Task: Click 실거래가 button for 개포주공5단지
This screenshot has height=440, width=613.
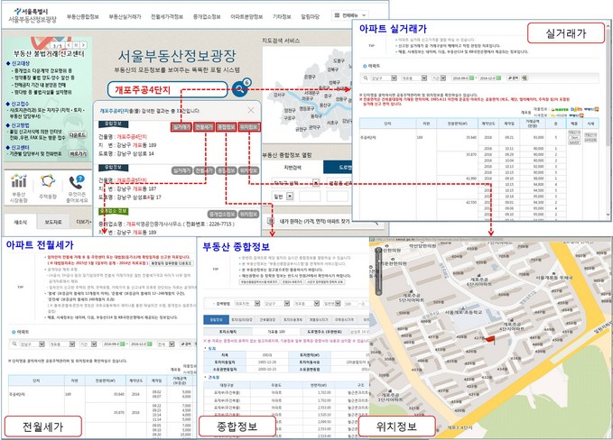Action: tap(181, 170)
